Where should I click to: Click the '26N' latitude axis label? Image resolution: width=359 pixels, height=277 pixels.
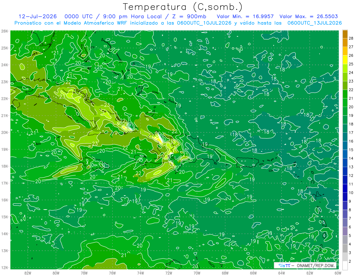pos(4,31)
